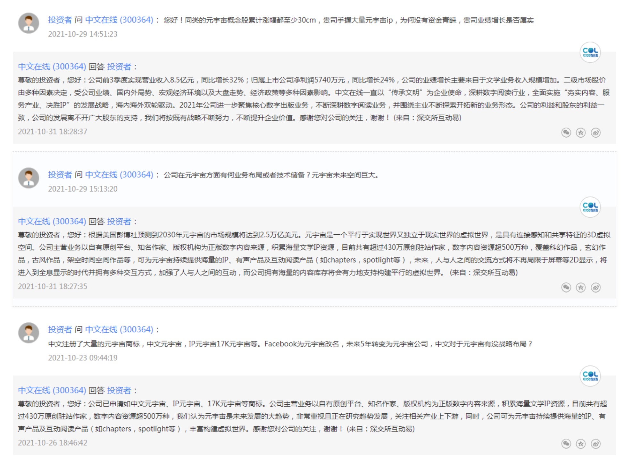624x461 pixels.
Task: Open investor avatar on the 15:13:20 question
Action: point(29,178)
